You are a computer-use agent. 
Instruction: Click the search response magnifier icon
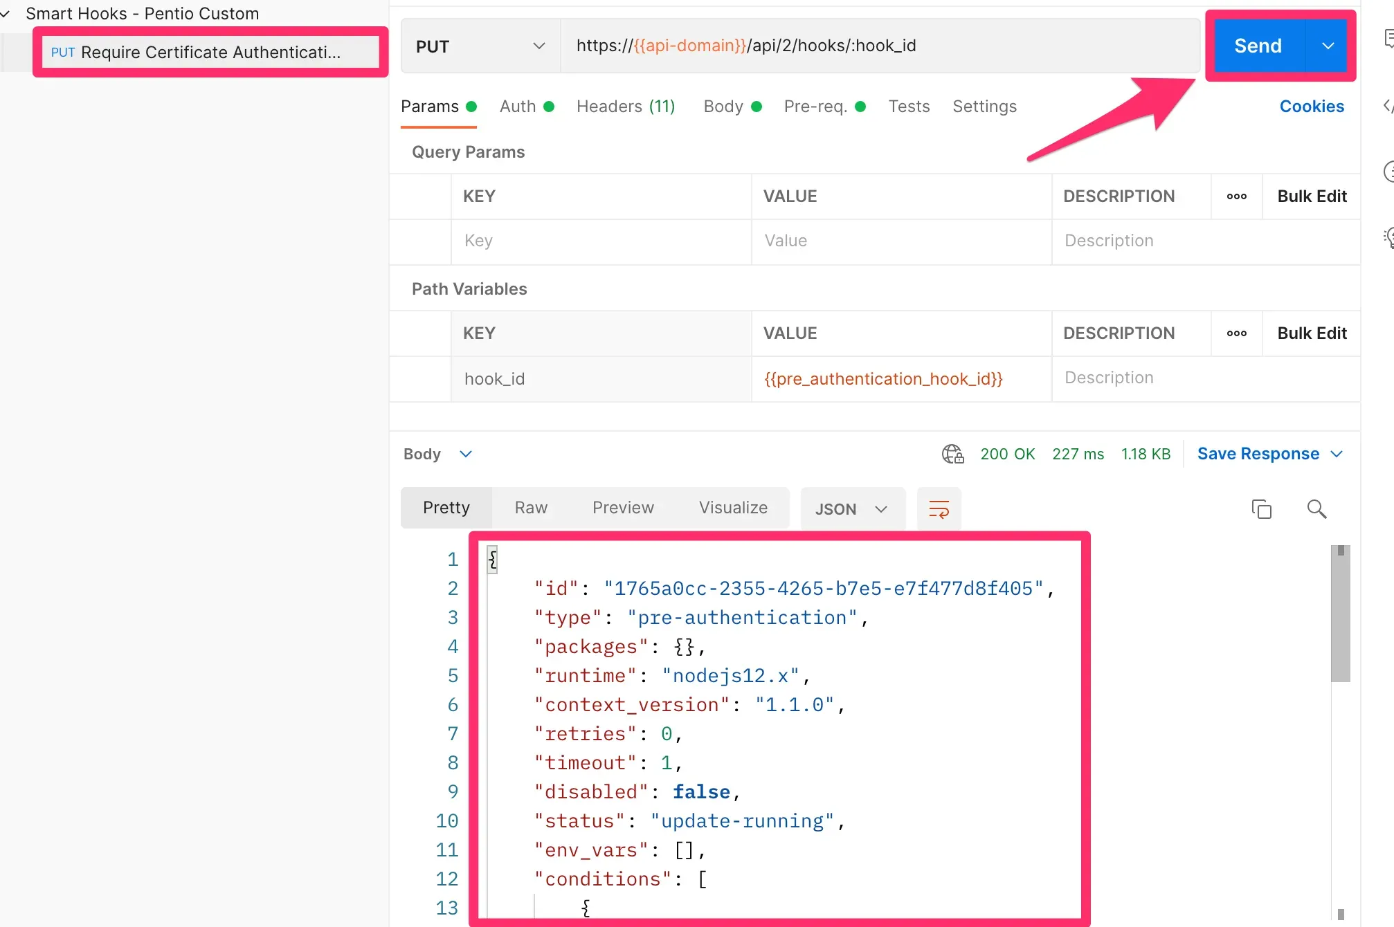tap(1316, 509)
